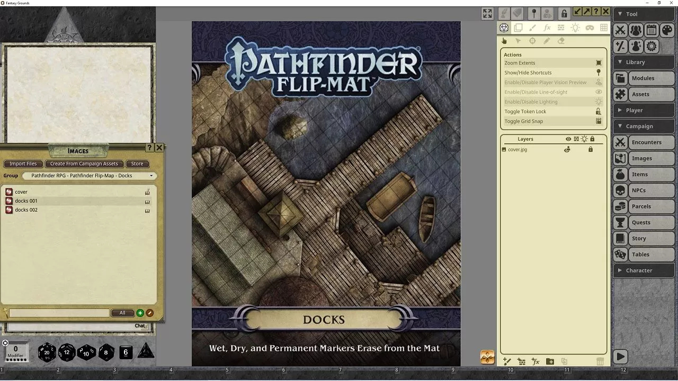678x381 pixels.
Task: Open the color palette tool icon
Action: pyautogui.click(x=667, y=30)
